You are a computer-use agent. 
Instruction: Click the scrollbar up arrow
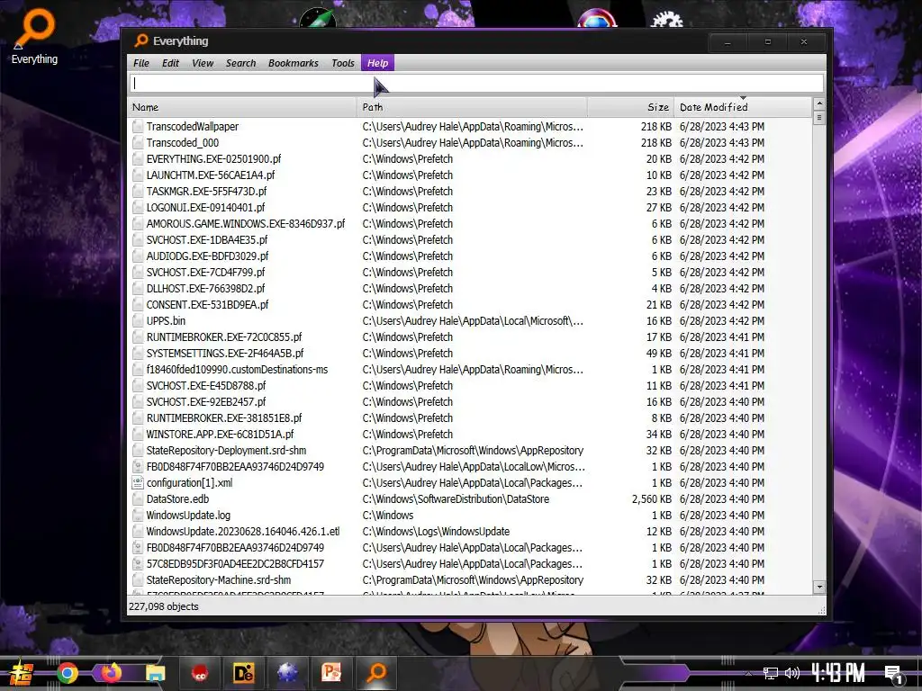pos(819,104)
